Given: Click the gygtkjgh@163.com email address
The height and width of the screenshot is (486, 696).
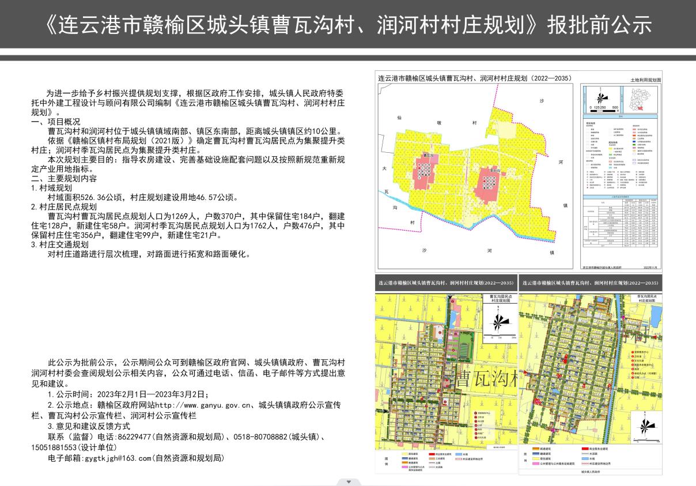Looking at the screenshot, I should pyautogui.click(x=117, y=458).
